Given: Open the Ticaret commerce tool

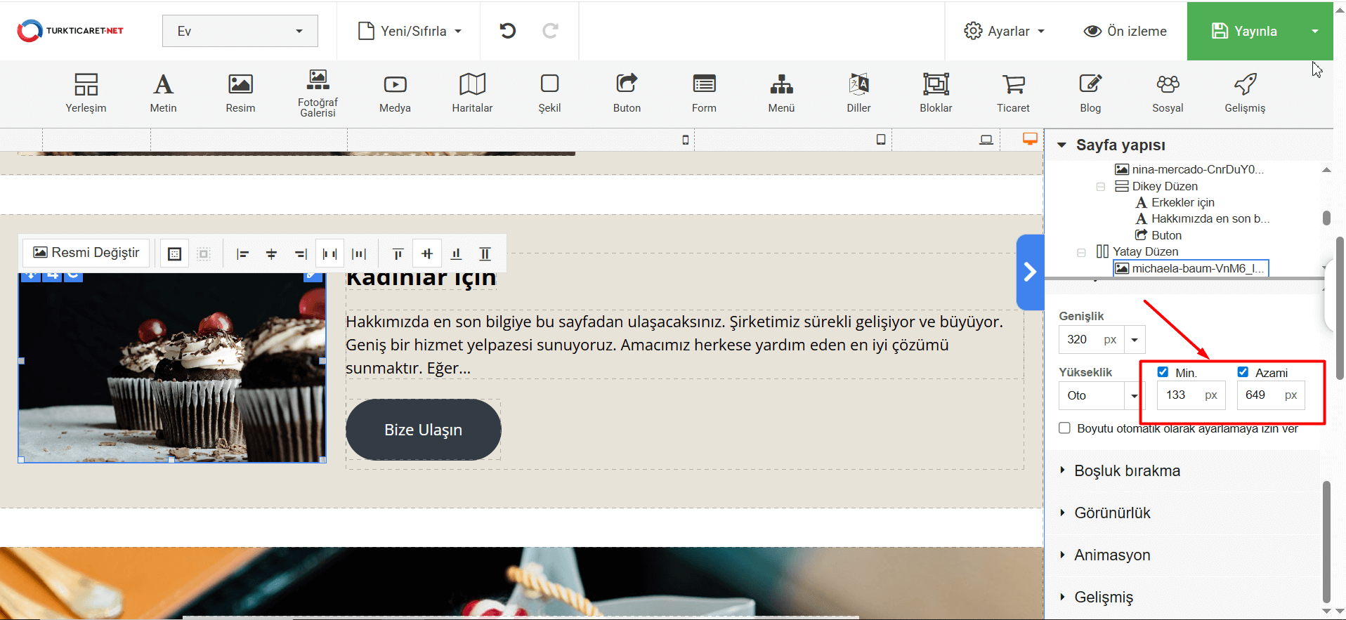Looking at the screenshot, I should pyautogui.click(x=1013, y=93).
